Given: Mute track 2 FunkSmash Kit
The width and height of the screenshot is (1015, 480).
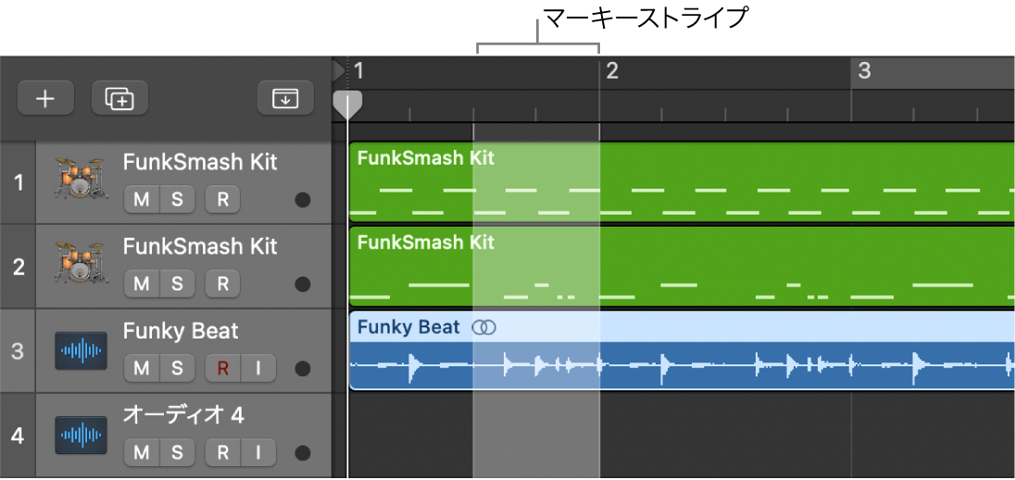Looking at the screenshot, I should (141, 284).
